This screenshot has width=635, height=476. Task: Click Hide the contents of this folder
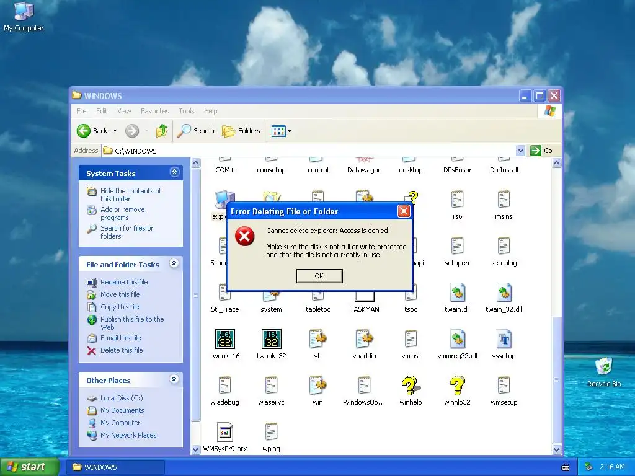coord(130,195)
